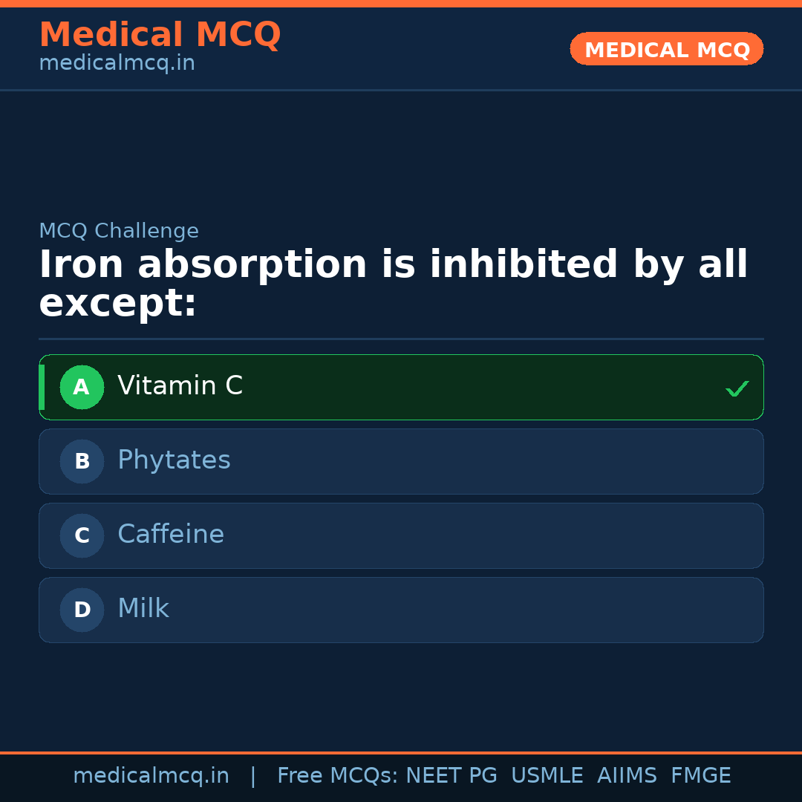Visit the medicalmcq.in link in the footer
Viewport: 802px width, 802px height.
pyautogui.click(x=151, y=776)
